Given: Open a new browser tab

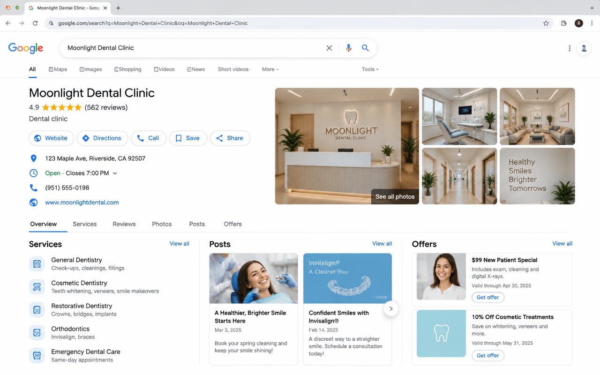Looking at the screenshot, I should tap(118, 8).
